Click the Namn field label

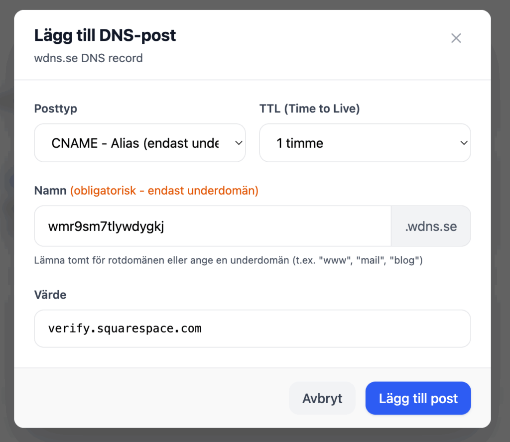point(50,191)
